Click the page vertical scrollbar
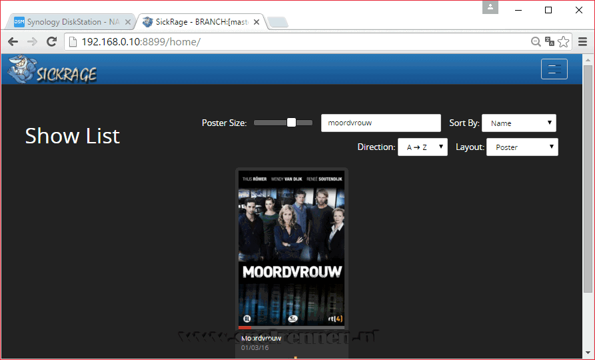Screen dimensions: 595x360 tap(588, 179)
